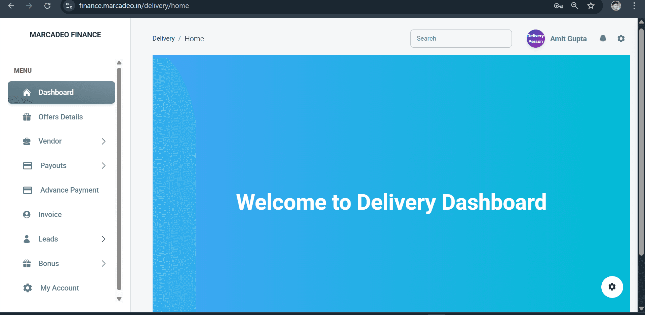
Task: Focus the Search input field
Action: coord(461,39)
